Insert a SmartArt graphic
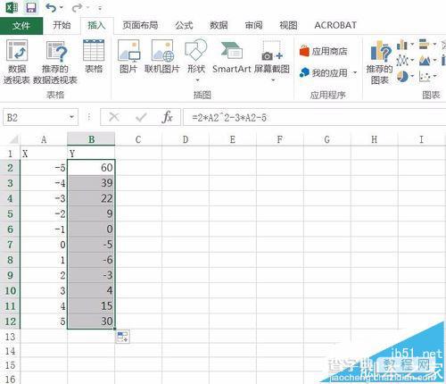The image size is (446, 384). click(232, 56)
